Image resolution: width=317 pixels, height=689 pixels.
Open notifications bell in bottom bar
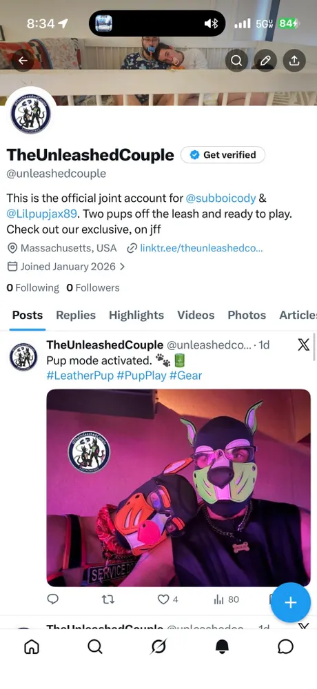(223, 646)
